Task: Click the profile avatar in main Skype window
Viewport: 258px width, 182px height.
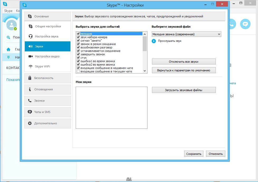Action: (x=12, y=25)
